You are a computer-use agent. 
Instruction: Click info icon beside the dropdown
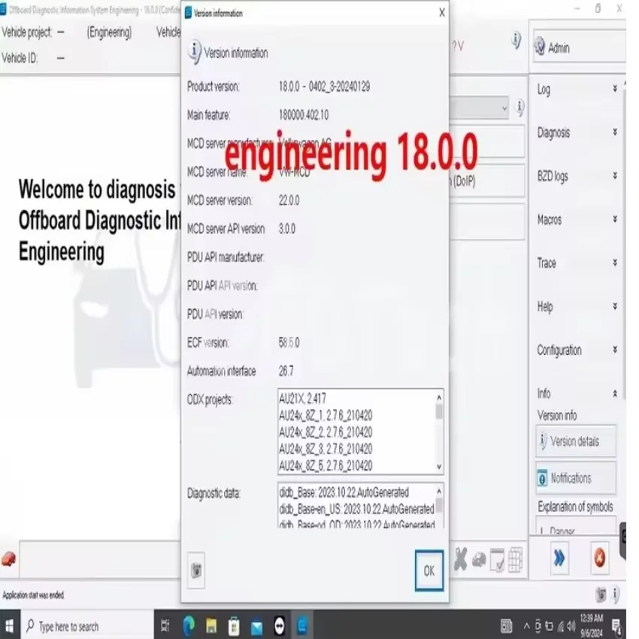519,108
